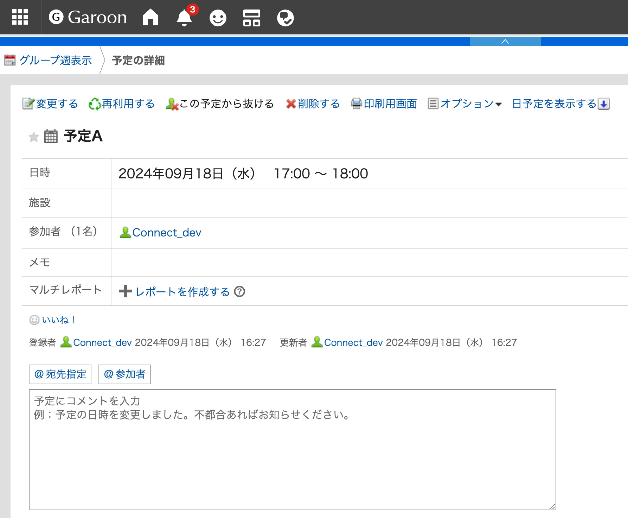Click the printer icon by 印刷用画面
628x518 pixels.
click(x=357, y=104)
